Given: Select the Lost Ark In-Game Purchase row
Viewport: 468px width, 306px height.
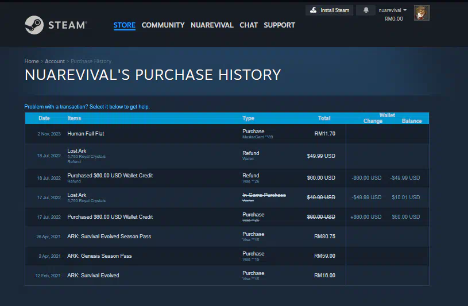Looking at the screenshot, I should pyautogui.click(x=227, y=197).
